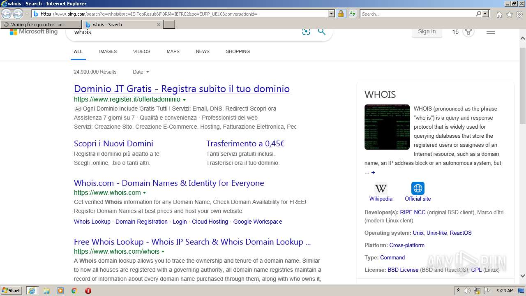The image size is (526, 296).
Task: Open the security lock report icon
Action: (341, 14)
